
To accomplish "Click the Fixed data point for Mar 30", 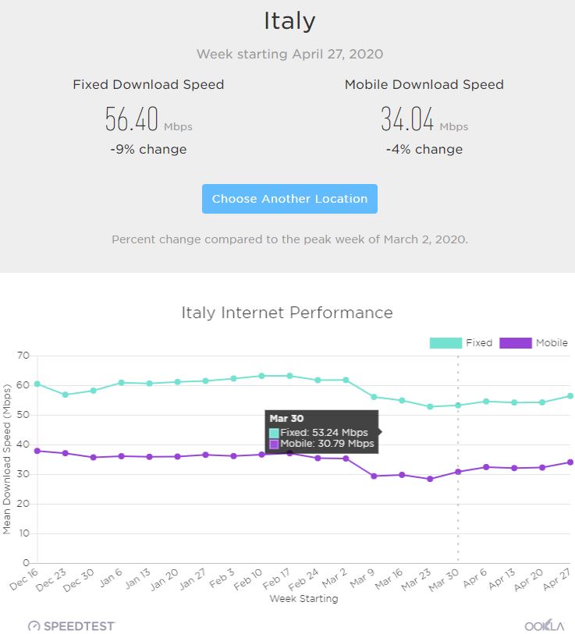I will click(x=458, y=405).
